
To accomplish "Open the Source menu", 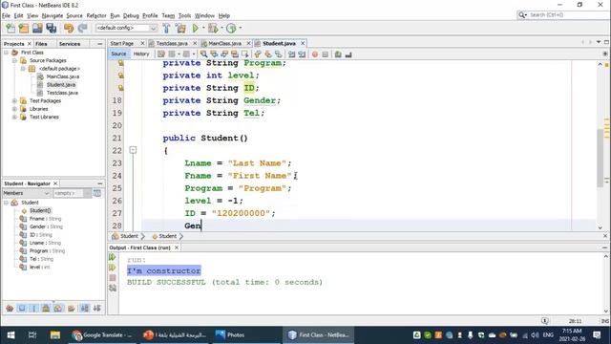I will coord(74,15).
